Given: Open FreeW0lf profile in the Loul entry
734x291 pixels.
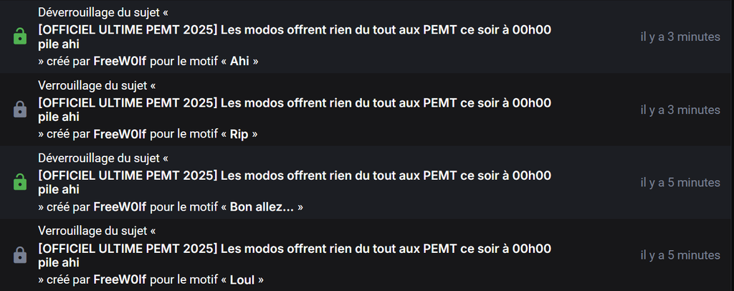Looking at the screenshot, I should coord(120,280).
